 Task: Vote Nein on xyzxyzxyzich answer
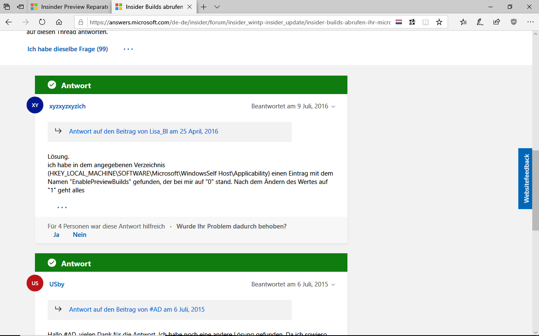click(80, 235)
